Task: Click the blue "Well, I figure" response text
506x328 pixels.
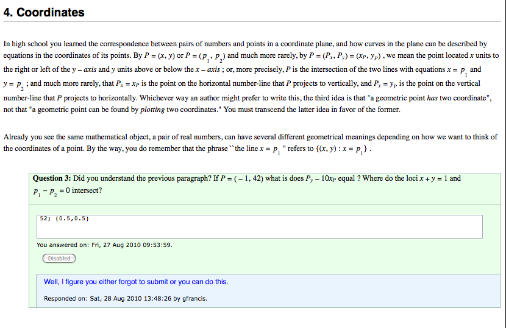Action: pyautogui.click(x=136, y=282)
